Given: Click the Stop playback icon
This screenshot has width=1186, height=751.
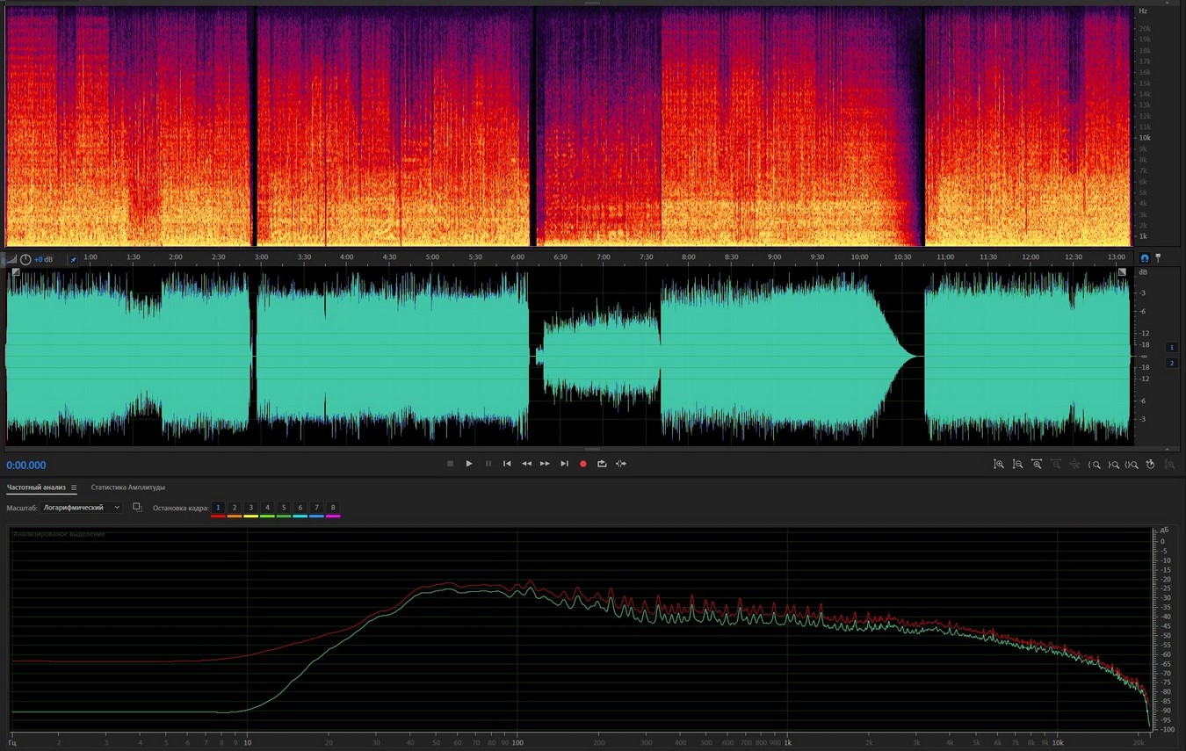Looking at the screenshot, I should click(450, 464).
